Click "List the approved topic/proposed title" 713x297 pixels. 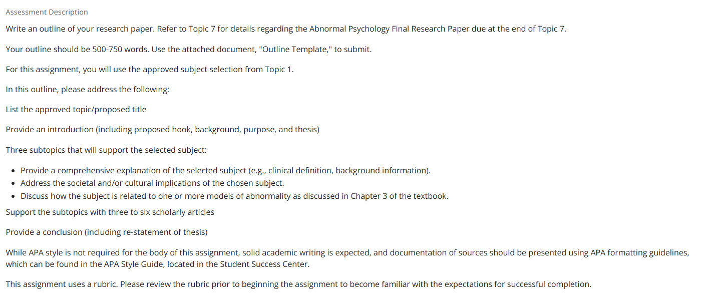pos(76,109)
